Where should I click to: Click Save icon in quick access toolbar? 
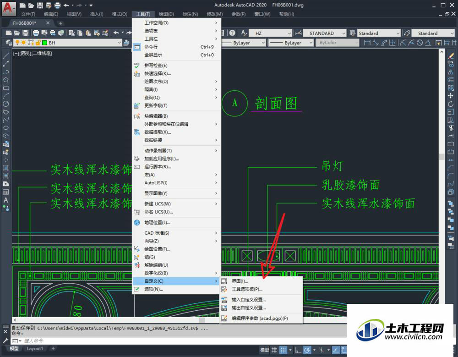coord(40,5)
